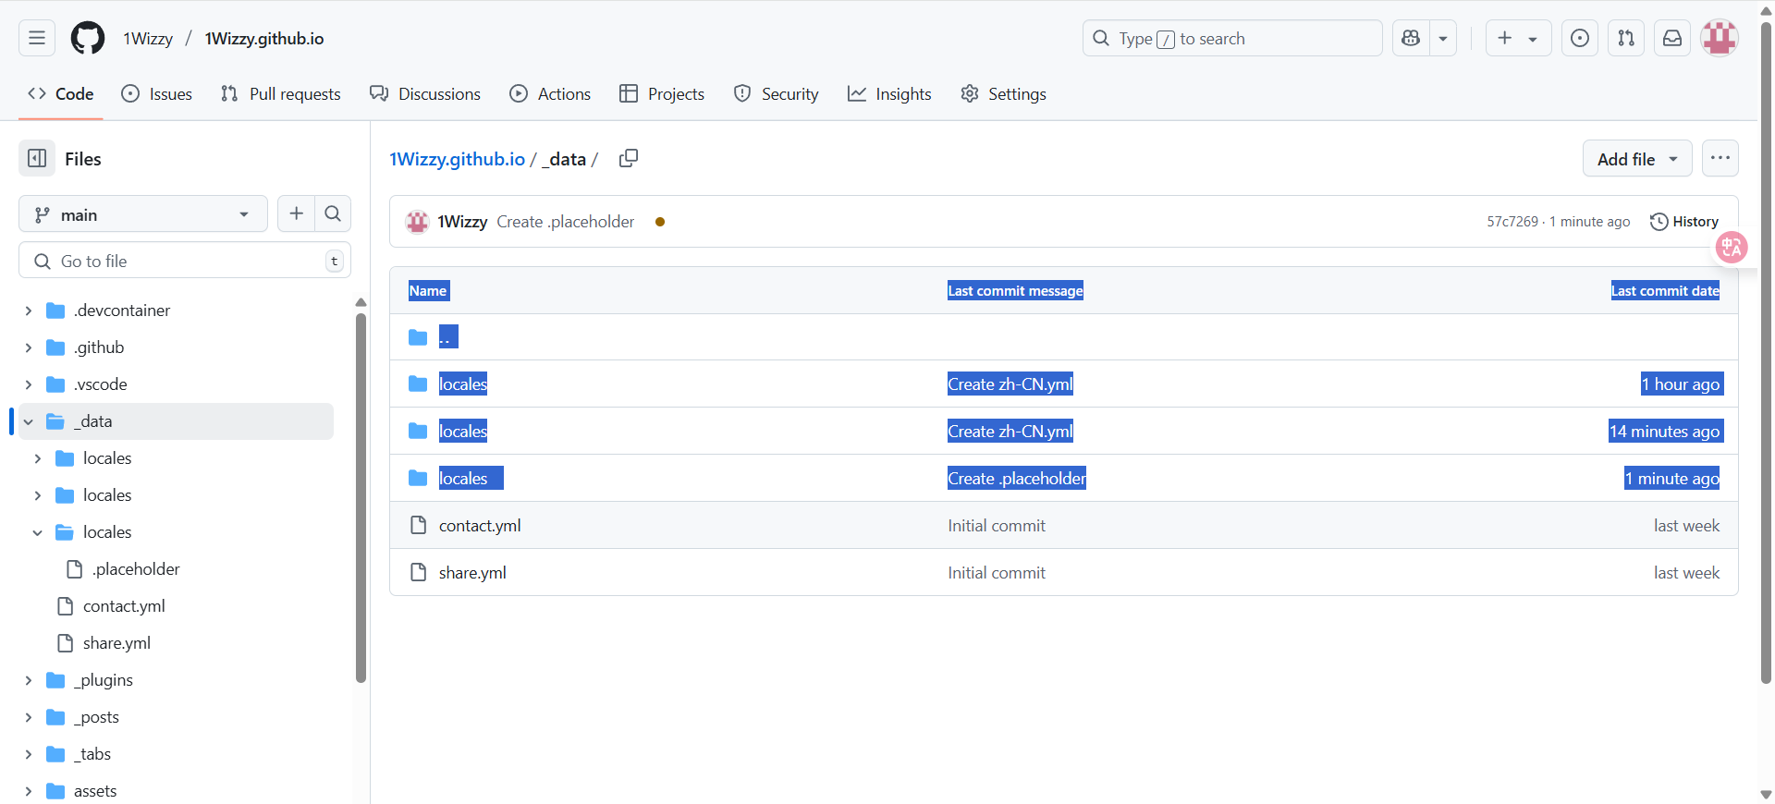Select .placeholder in the file tree

pos(136,569)
